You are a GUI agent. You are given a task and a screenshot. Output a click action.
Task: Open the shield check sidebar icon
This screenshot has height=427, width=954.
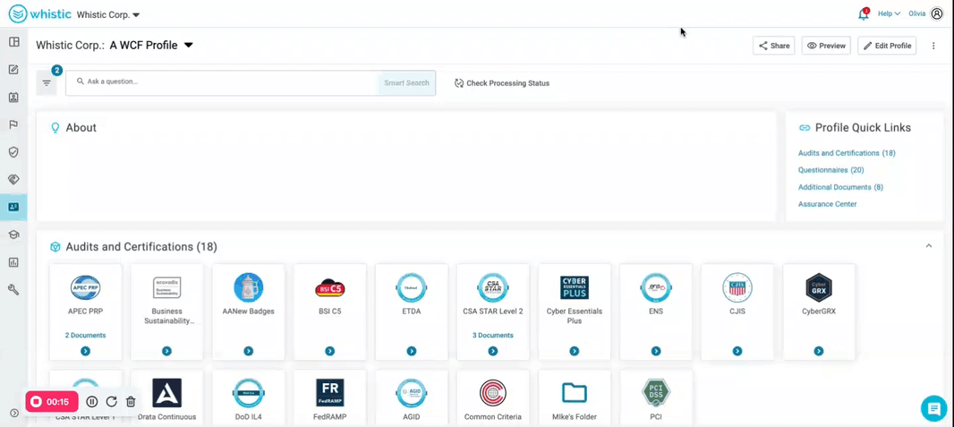coord(13,152)
